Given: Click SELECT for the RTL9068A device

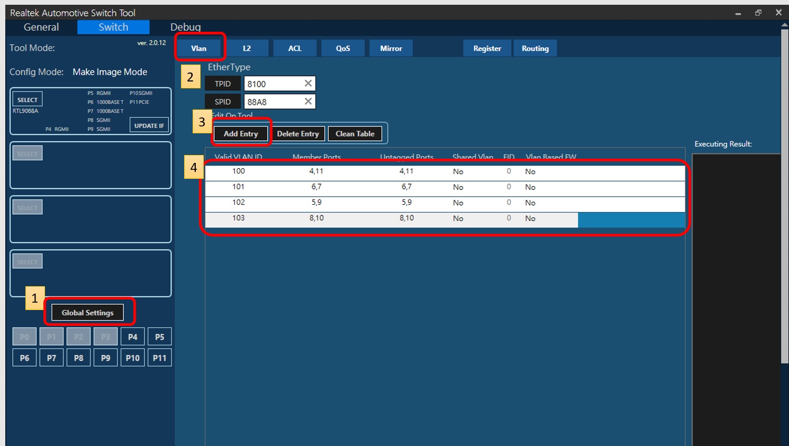Looking at the screenshot, I should tap(28, 99).
